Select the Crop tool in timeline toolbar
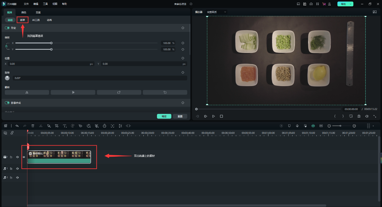 click(x=57, y=126)
